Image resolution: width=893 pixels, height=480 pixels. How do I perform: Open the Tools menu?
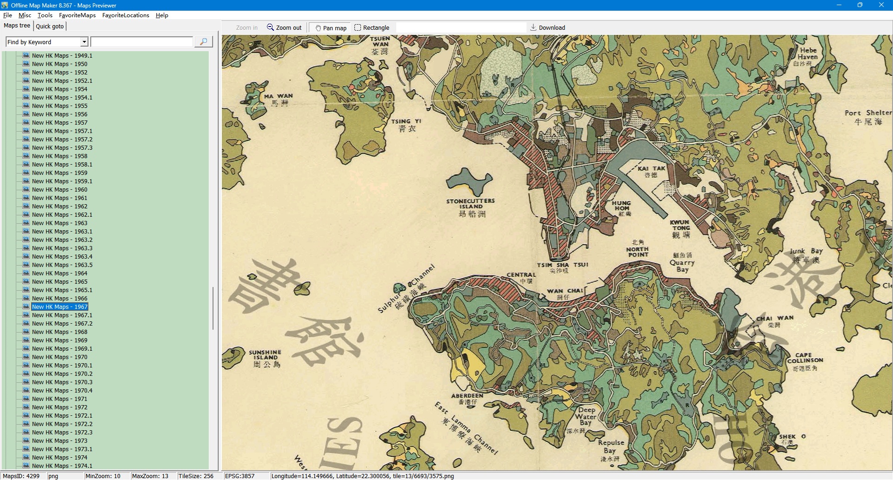point(45,15)
